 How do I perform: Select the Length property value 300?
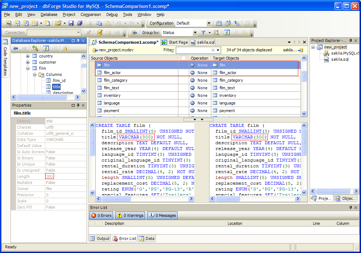point(50,176)
